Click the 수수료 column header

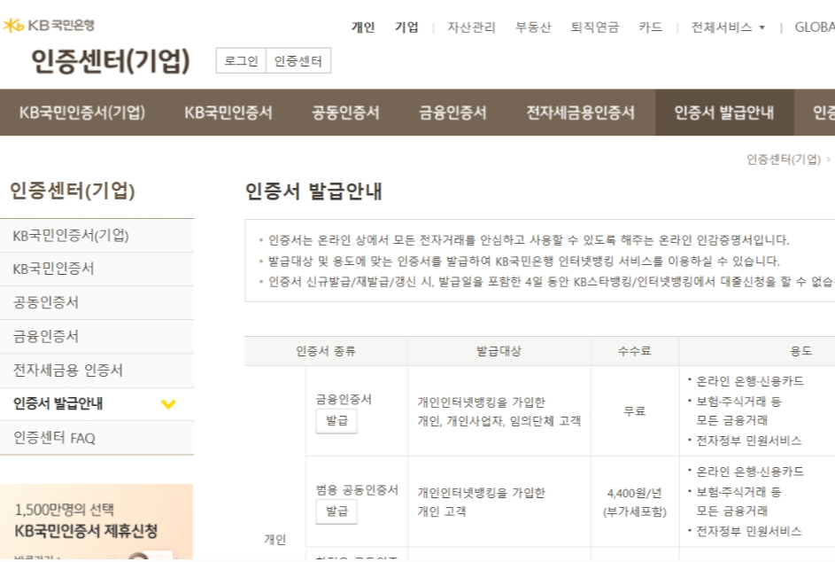coord(635,351)
